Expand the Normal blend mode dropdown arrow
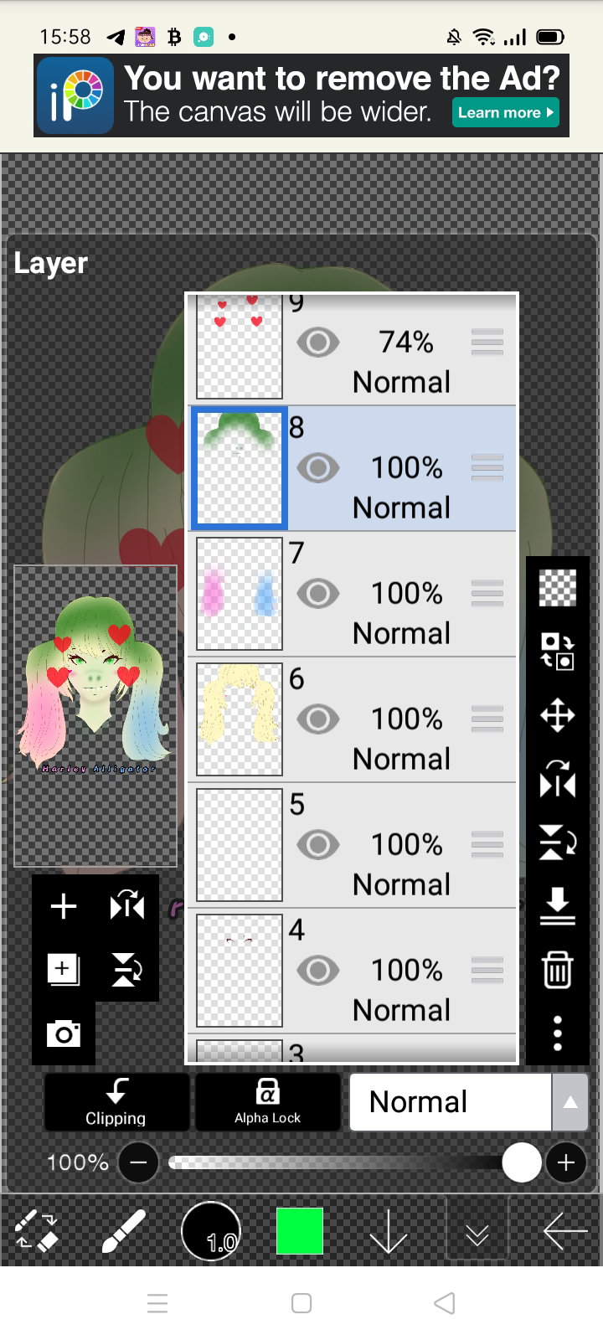This screenshot has width=603, height=1340. pos(569,1102)
